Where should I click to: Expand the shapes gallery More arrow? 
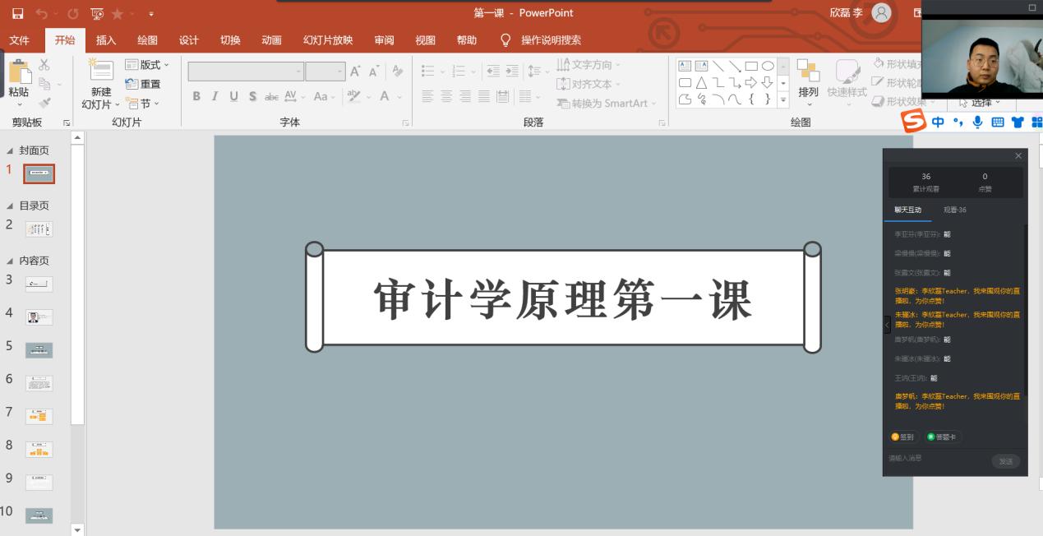point(782,99)
